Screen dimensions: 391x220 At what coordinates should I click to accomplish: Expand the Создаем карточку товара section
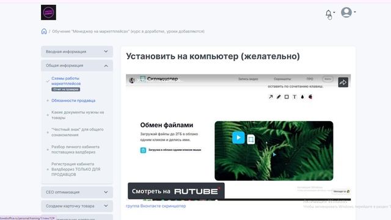(77, 206)
